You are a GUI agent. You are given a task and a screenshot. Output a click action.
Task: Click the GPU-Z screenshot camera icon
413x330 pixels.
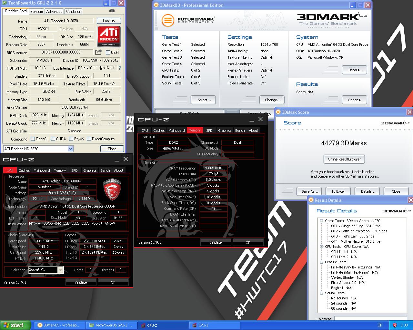112,11
